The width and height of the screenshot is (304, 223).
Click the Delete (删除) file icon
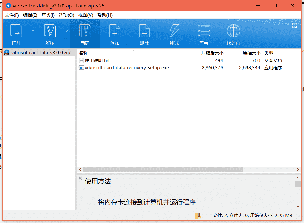click(x=144, y=31)
